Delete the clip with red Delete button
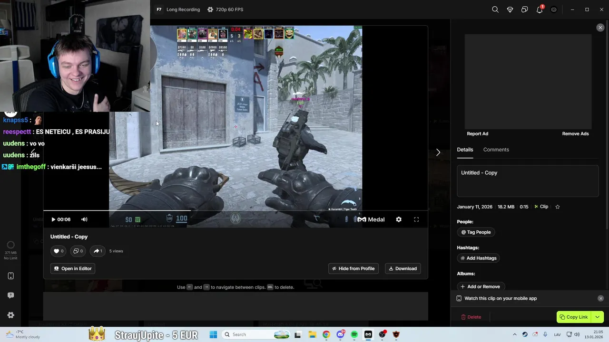Viewport: 609px width, 342px height. click(471, 317)
